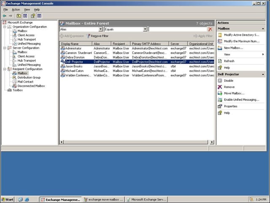Viewport: 270px width, 203px height.
Task: Click the Apply Filter button
Action: (203, 36)
